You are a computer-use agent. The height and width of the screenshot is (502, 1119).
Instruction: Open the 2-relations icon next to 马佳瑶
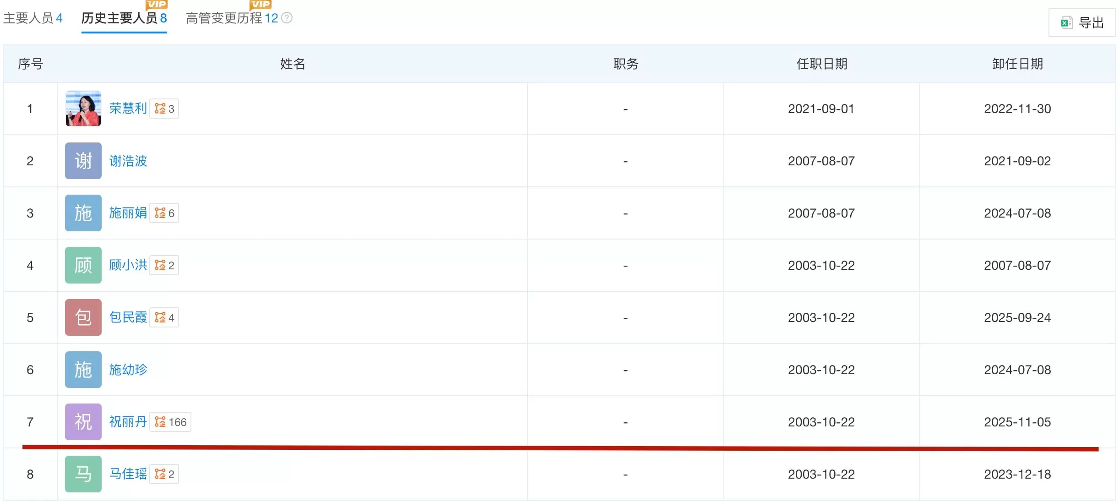pyautogui.click(x=164, y=474)
